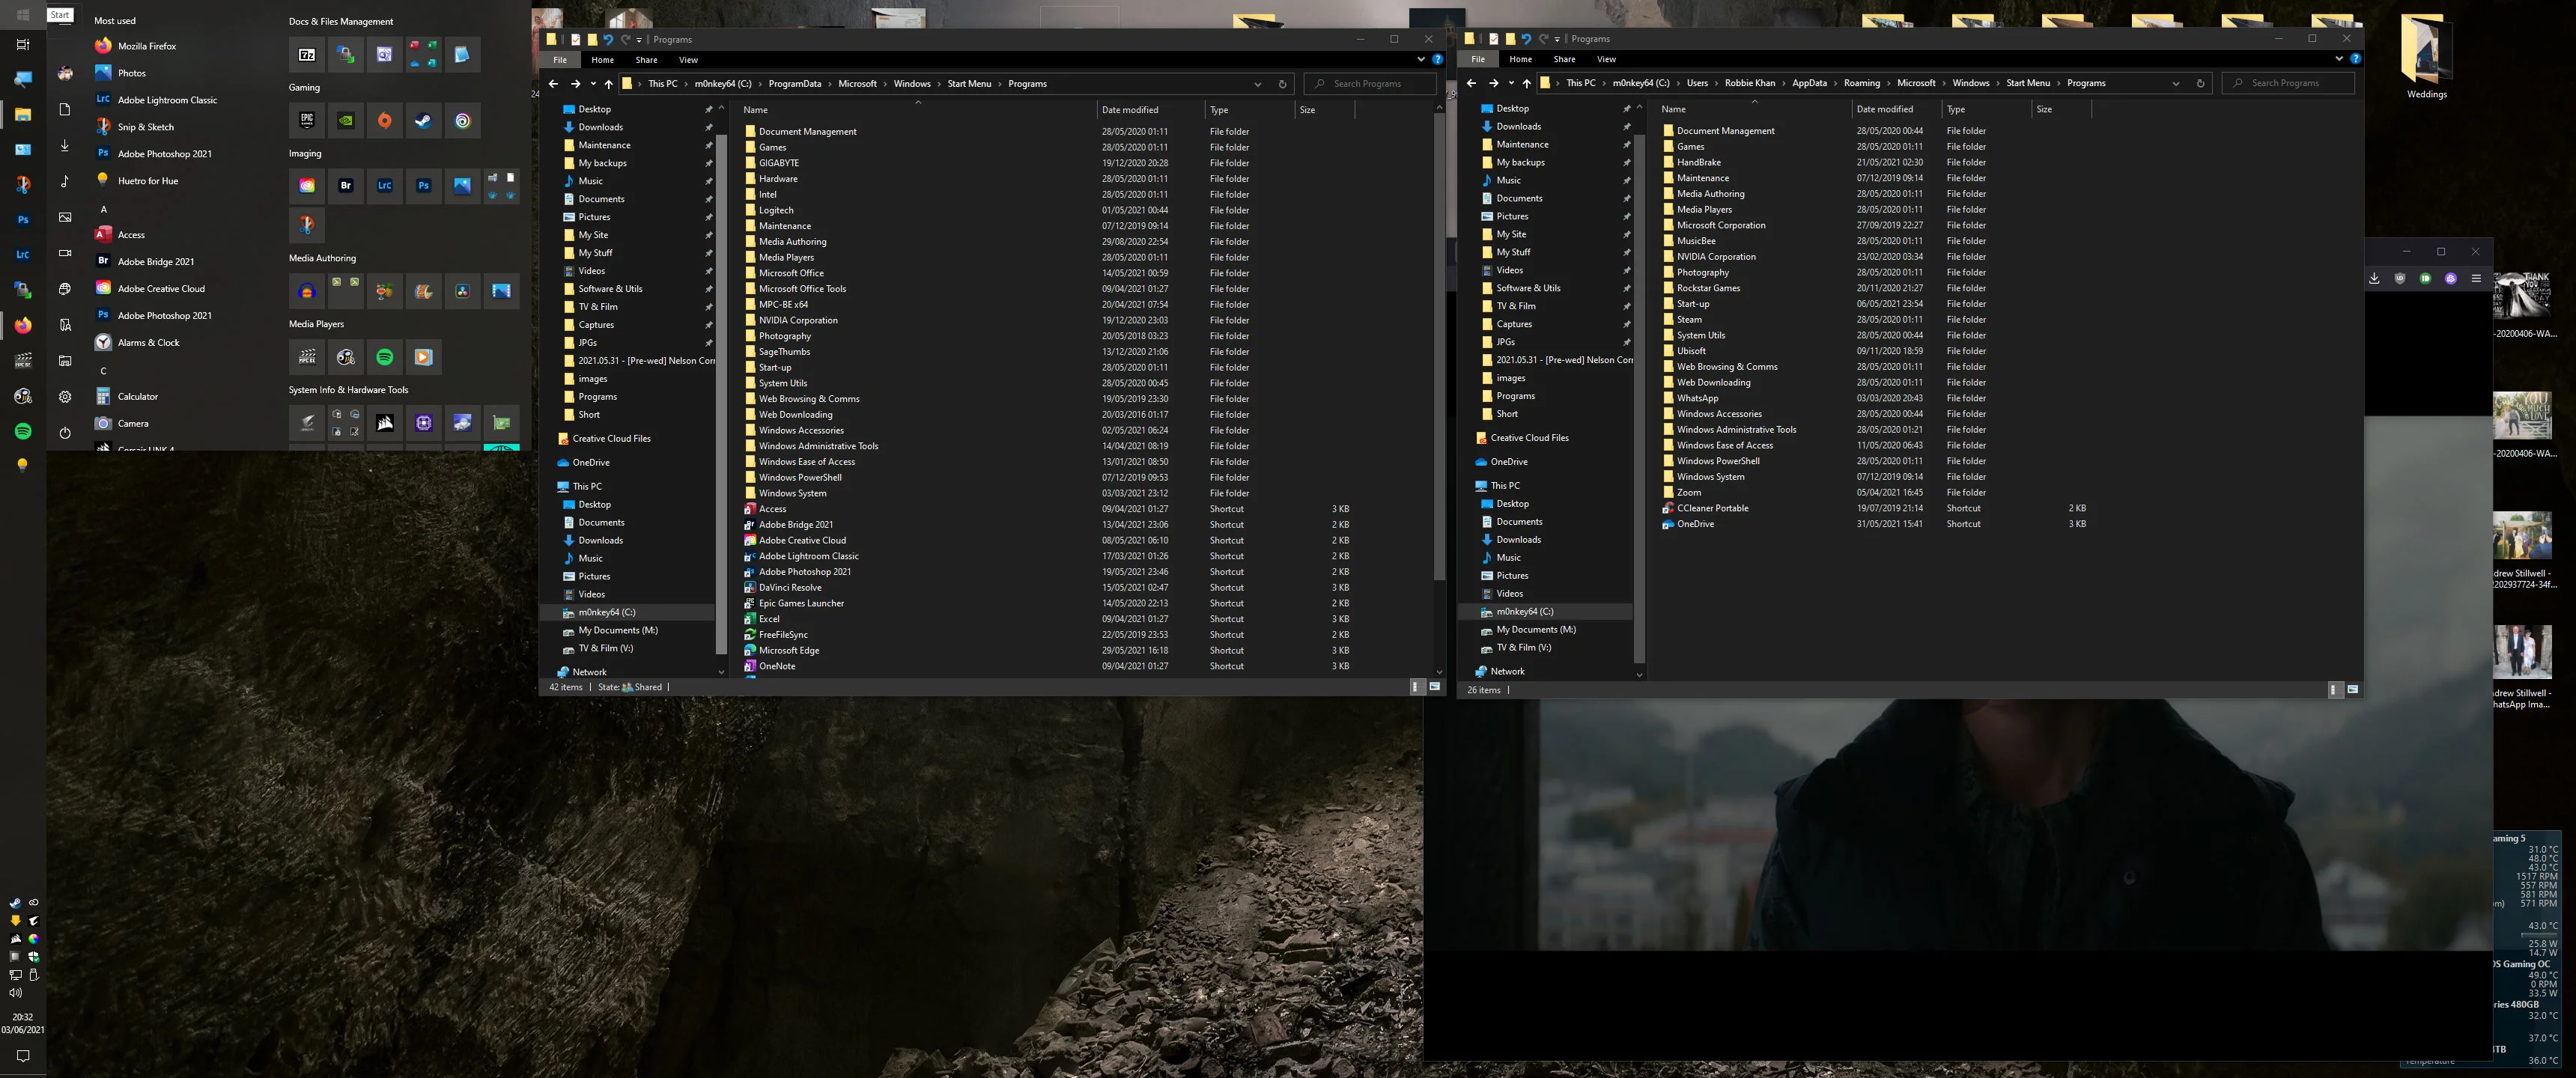Open recent locations dropdown in ProgramData window

click(x=593, y=84)
